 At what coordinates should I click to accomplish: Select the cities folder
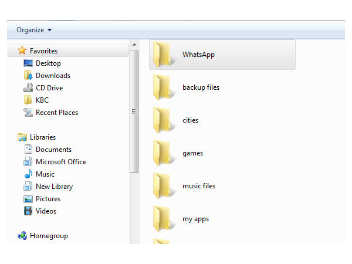[190, 120]
